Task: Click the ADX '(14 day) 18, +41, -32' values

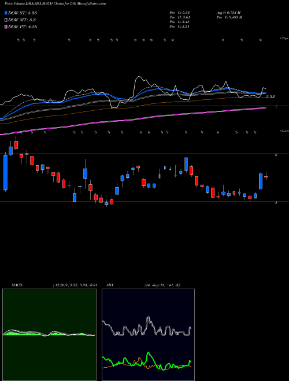Action: tap(162, 285)
